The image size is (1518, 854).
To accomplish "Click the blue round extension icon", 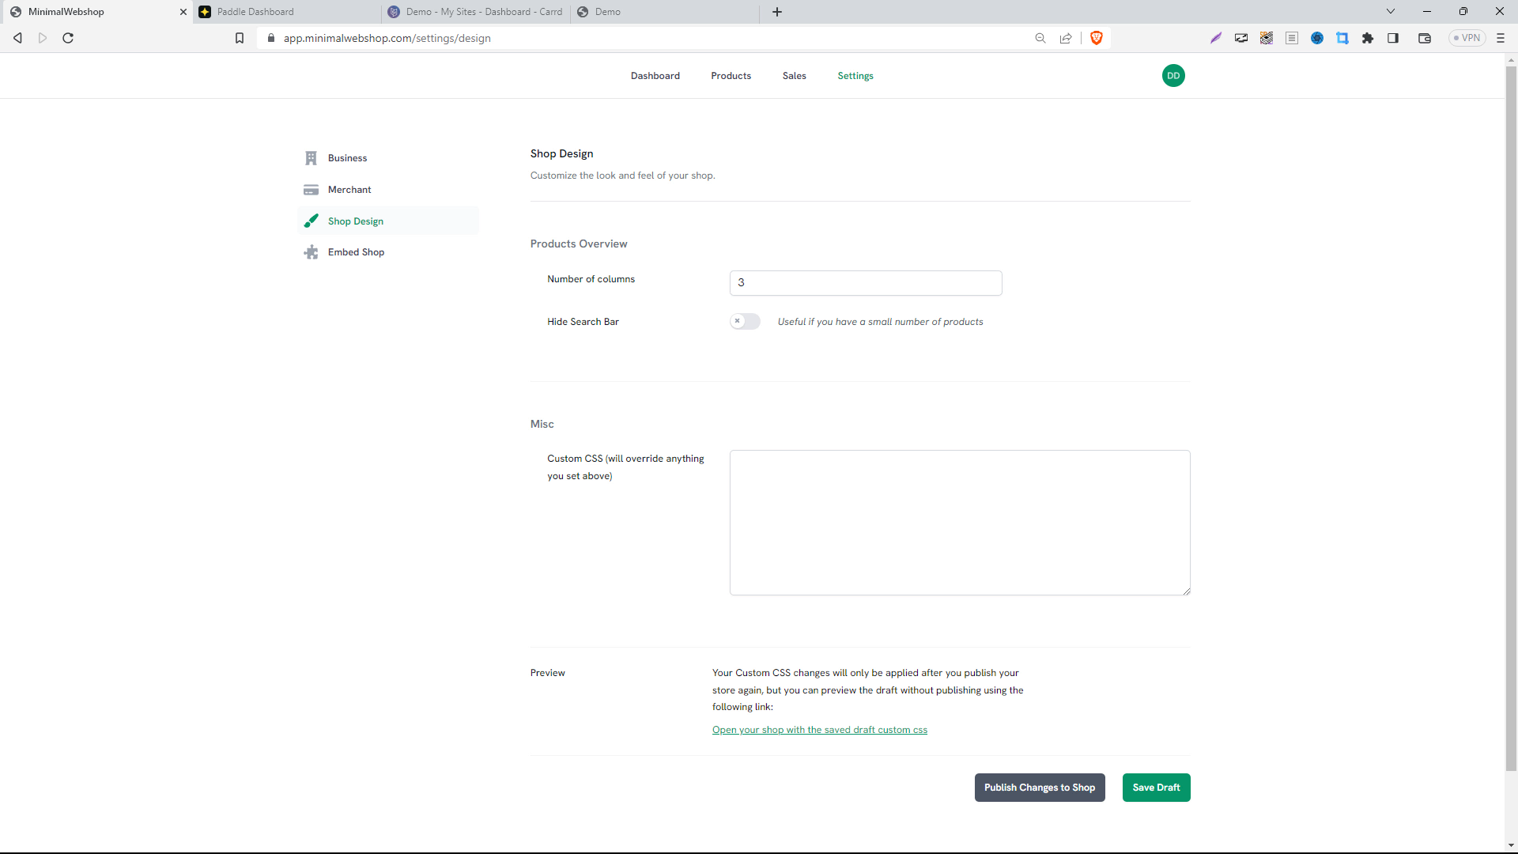I will click(x=1317, y=38).
